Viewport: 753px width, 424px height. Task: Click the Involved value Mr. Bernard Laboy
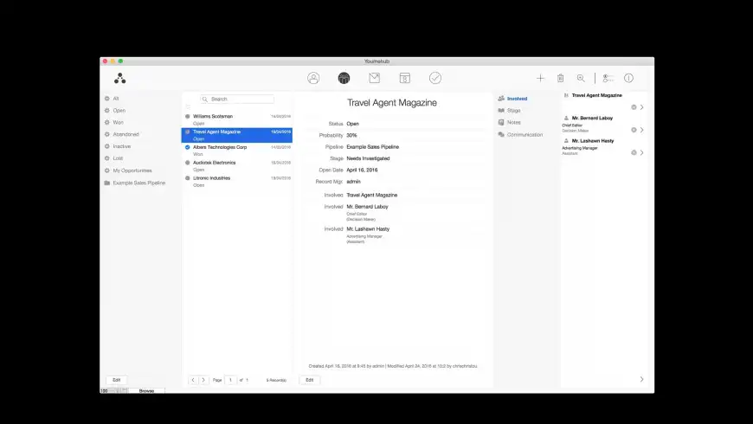click(x=367, y=207)
